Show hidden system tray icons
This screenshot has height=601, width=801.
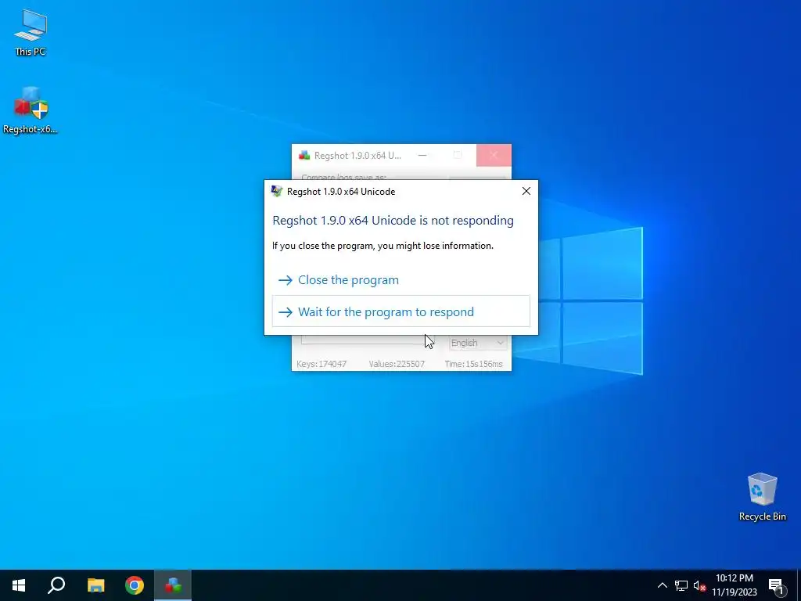point(662,585)
